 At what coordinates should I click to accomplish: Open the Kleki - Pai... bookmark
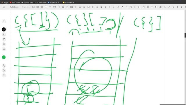[54, 2]
